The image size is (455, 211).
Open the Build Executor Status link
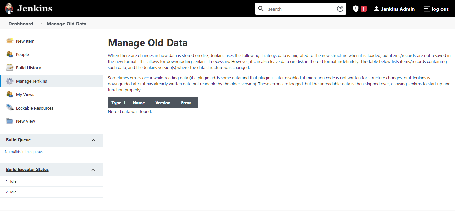[27, 169]
